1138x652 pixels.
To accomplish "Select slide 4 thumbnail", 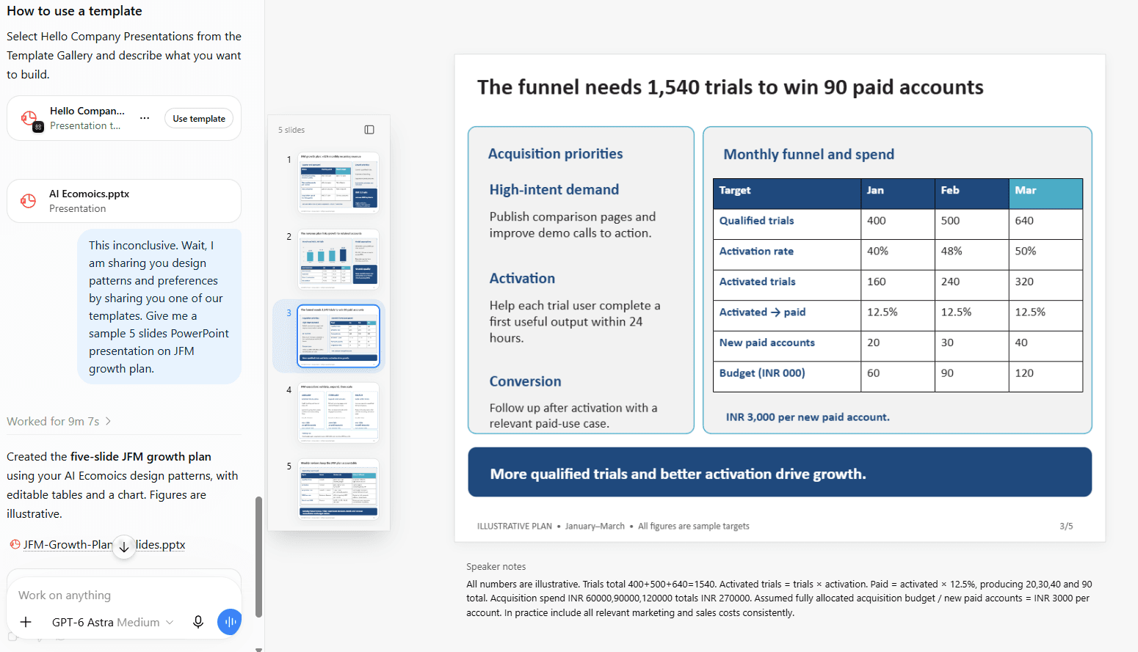I will point(338,412).
